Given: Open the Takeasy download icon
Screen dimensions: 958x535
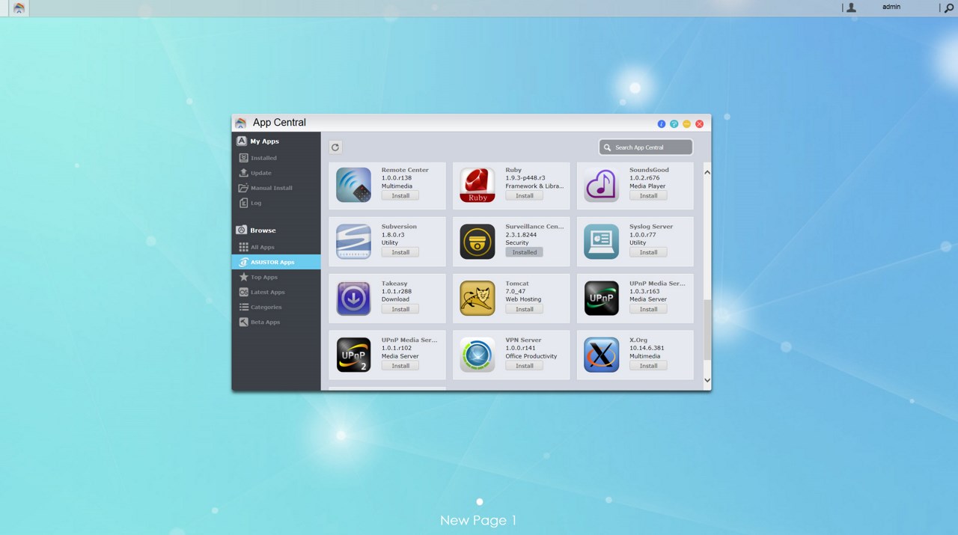Looking at the screenshot, I should pos(353,299).
